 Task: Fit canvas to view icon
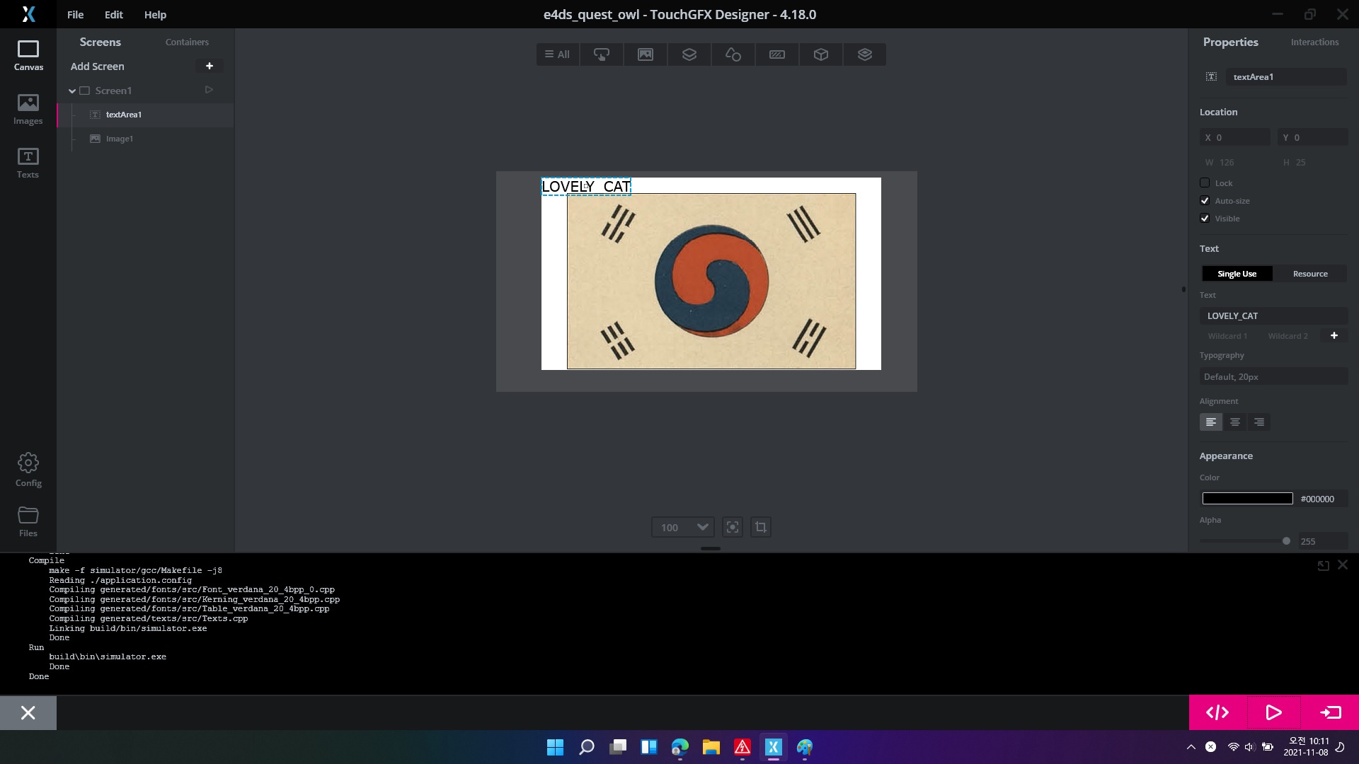click(x=733, y=527)
